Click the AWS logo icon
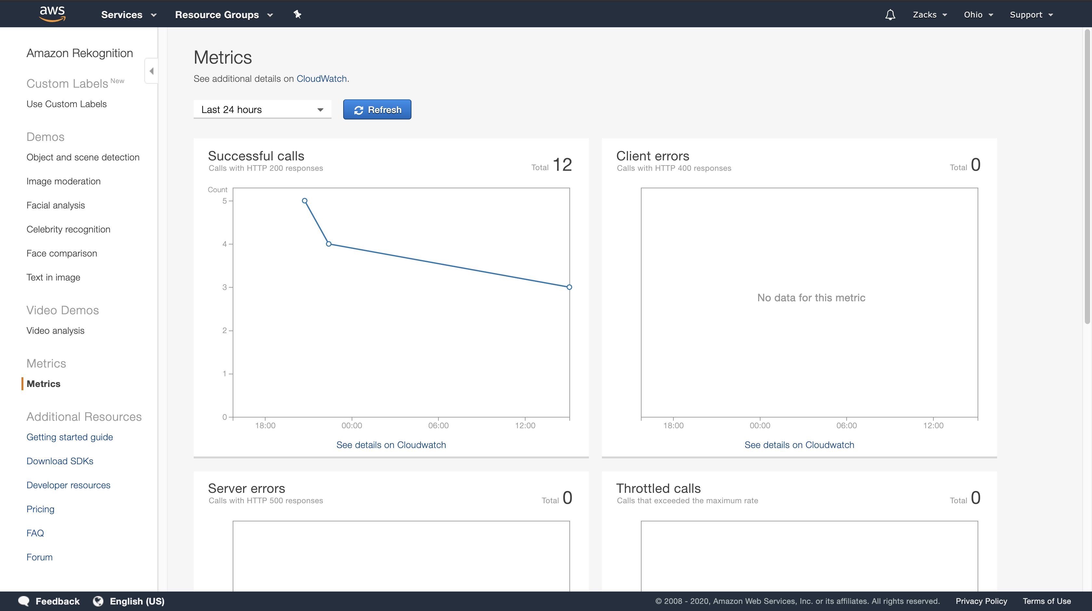Viewport: 1092px width, 611px height. click(52, 14)
